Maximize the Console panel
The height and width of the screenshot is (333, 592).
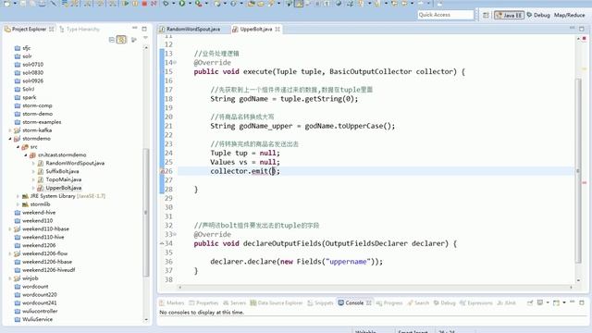click(x=582, y=302)
